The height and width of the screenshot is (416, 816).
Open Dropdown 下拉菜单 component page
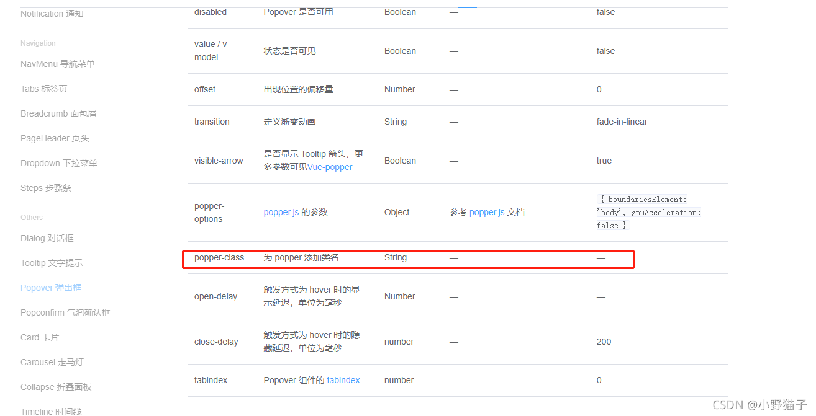58,162
